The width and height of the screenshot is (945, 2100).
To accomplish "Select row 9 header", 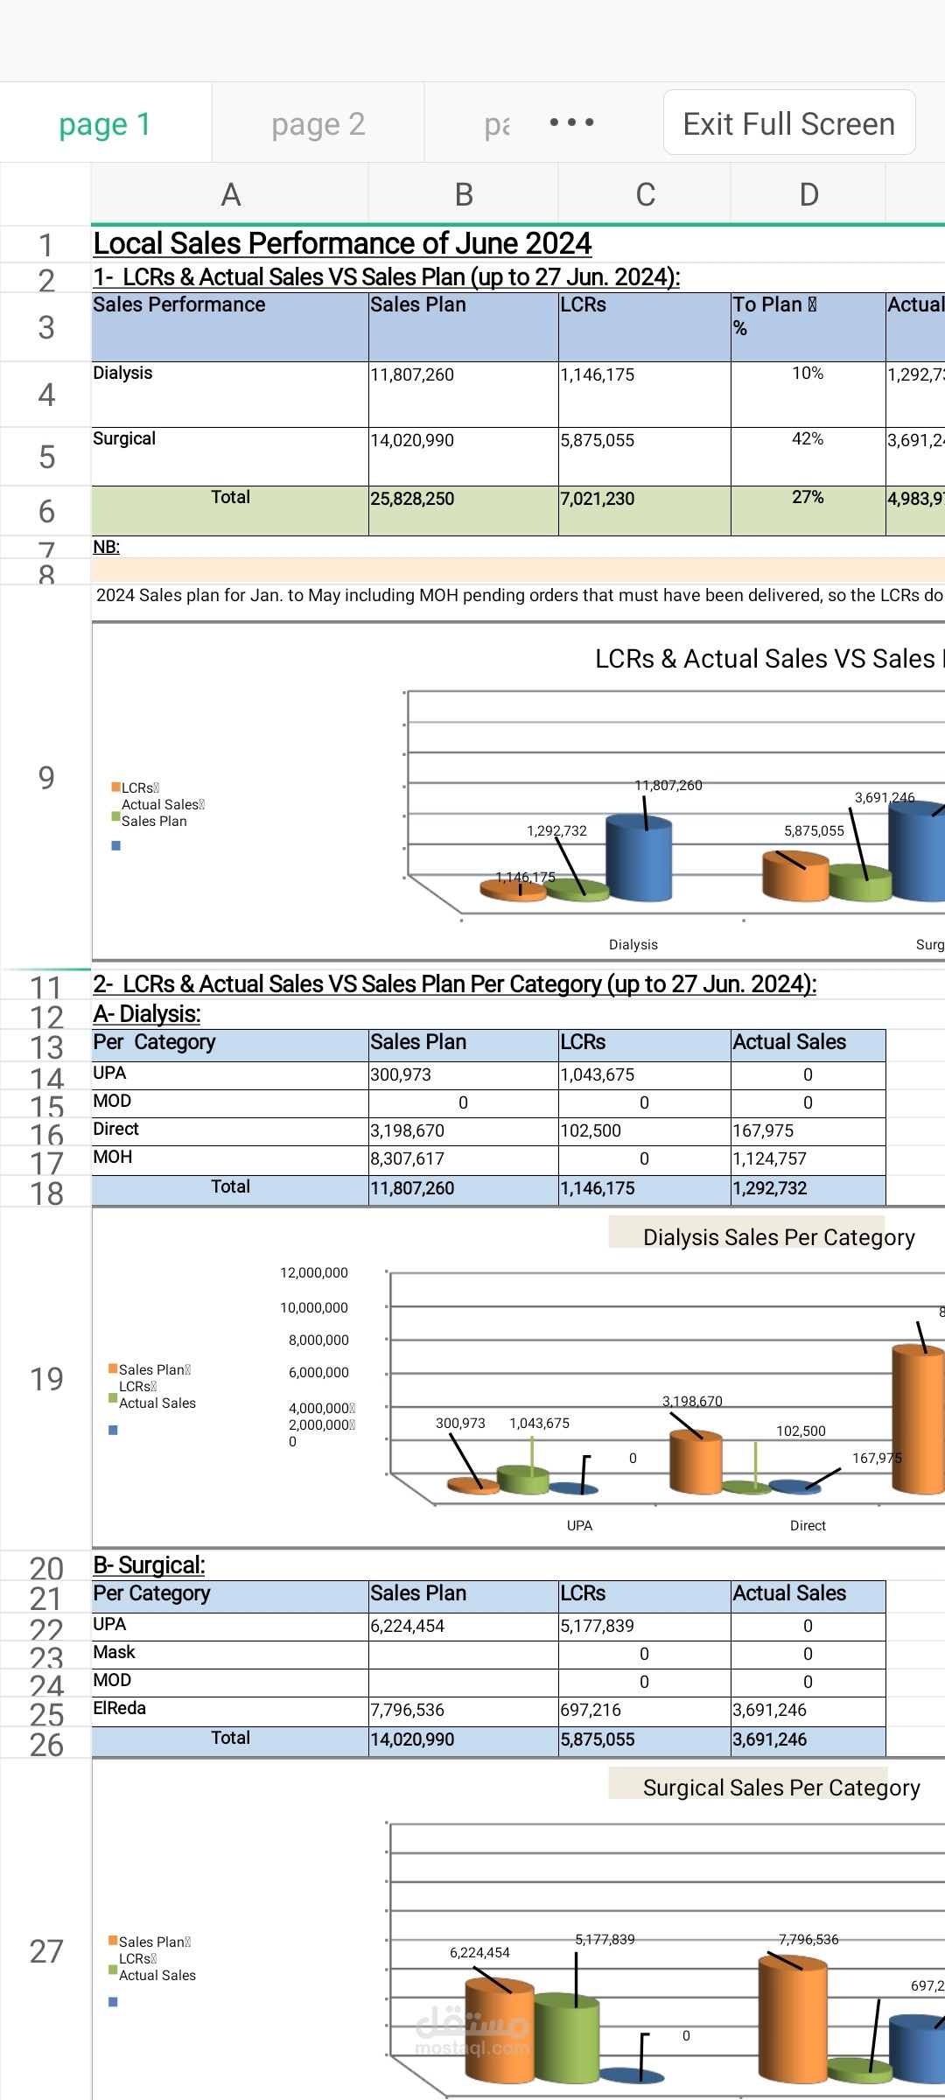I will coord(45,777).
